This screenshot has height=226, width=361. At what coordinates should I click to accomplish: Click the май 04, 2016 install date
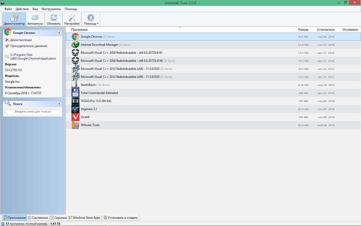(x=326, y=125)
